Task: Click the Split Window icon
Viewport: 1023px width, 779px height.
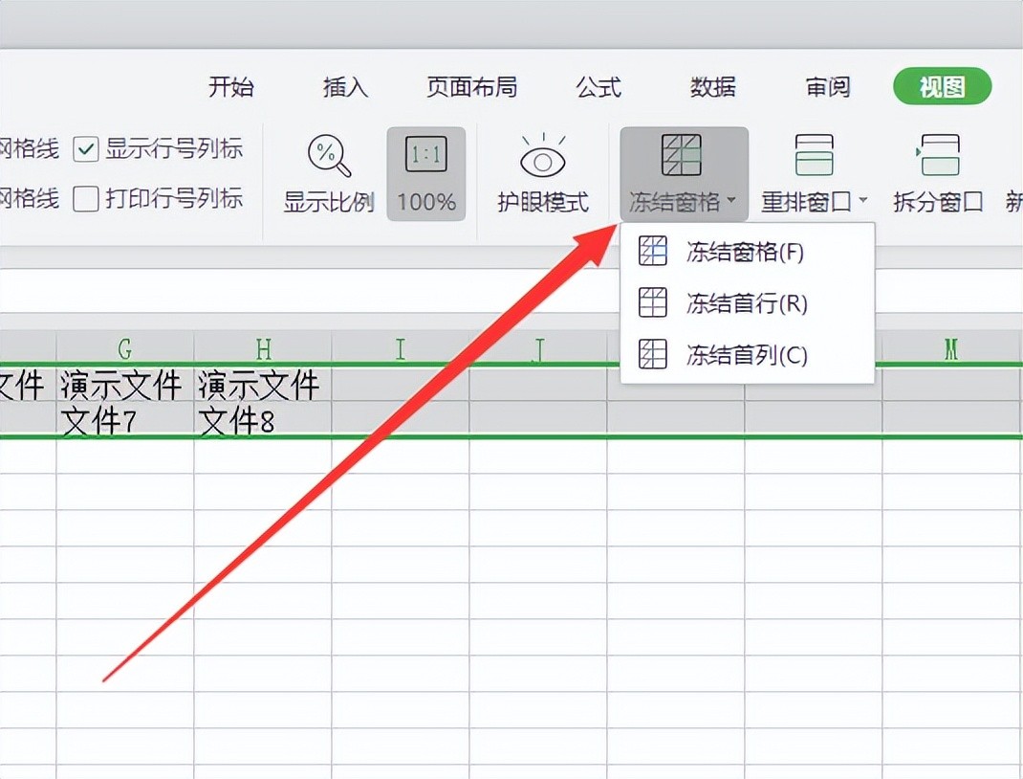Action: coord(938,155)
